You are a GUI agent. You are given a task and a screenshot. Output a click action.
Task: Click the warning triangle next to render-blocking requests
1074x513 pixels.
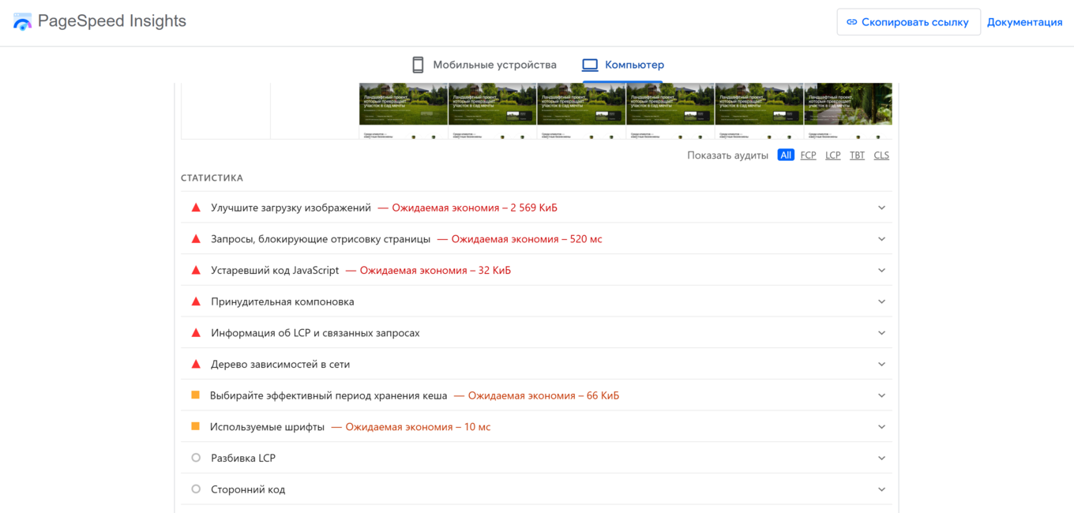coord(195,238)
